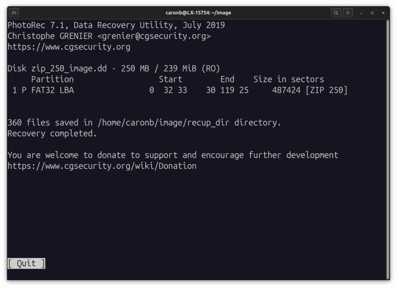
Task: Click the recup_dir directory path text
Action: [x=164, y=123]
